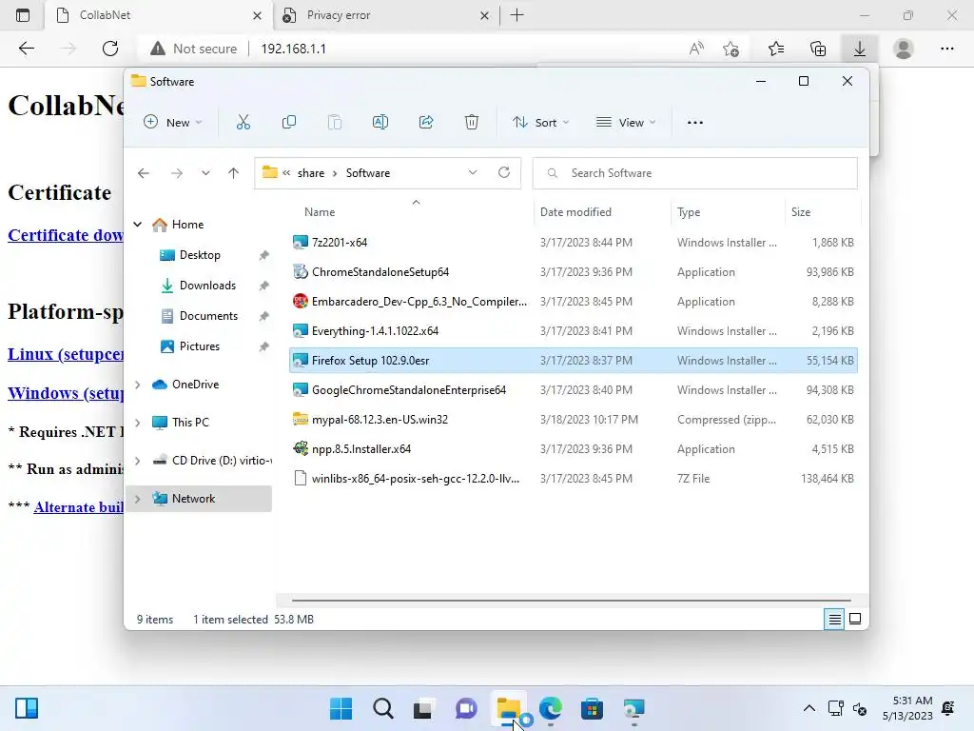Click Read aloud icon in address bar
Viewport: 974px width, 731px height.
coord(696,49)
